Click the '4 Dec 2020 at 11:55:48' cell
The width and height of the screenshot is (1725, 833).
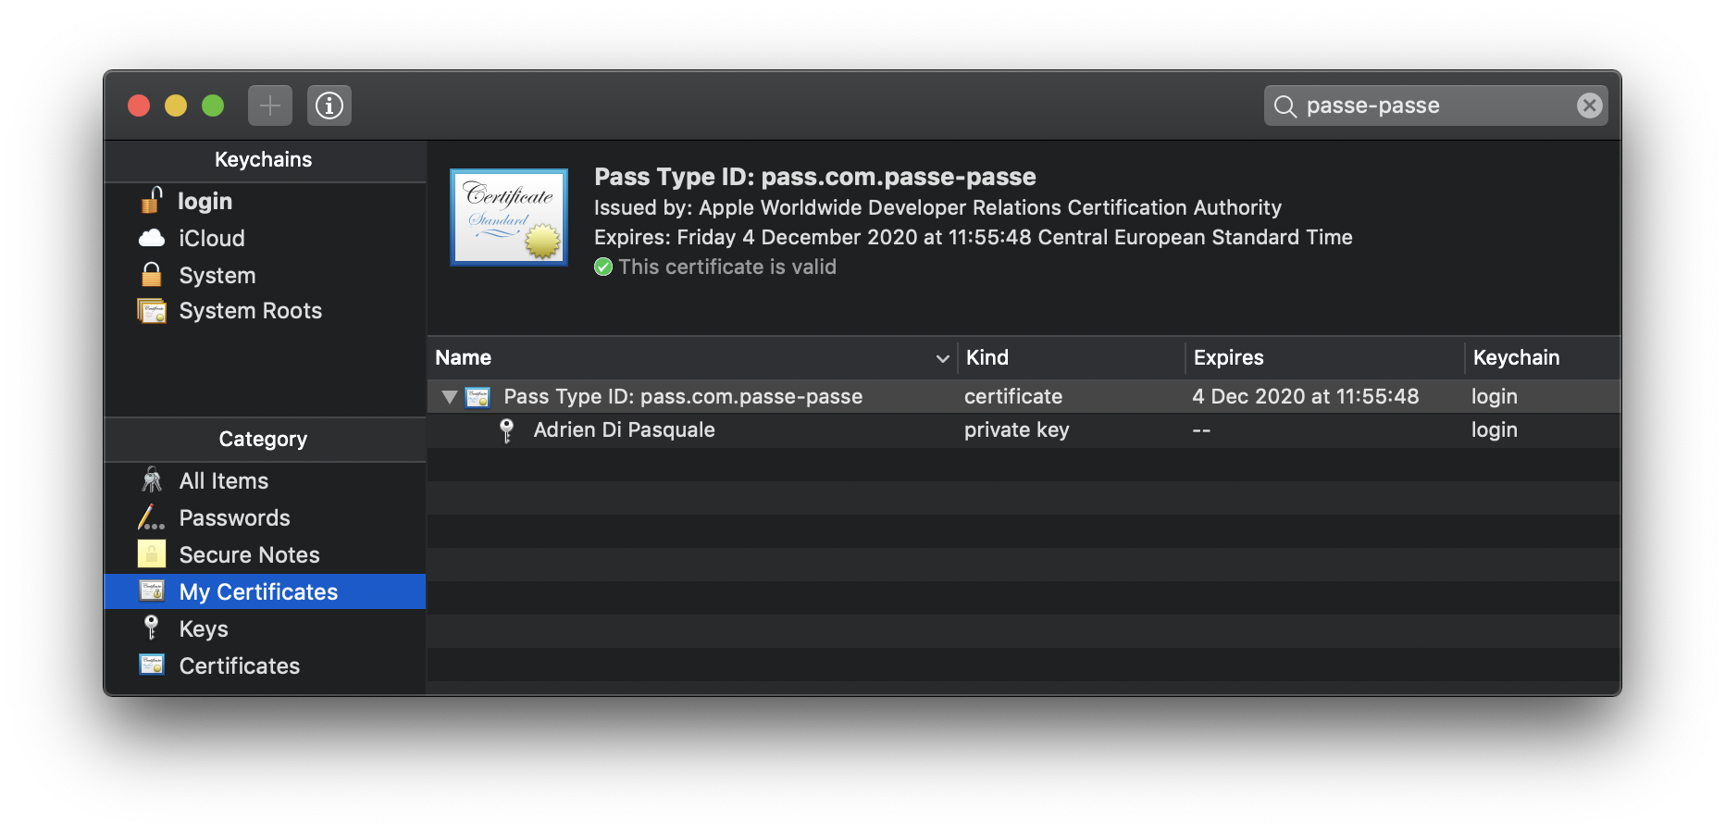pyautogui.click(x=1305, y=396)
